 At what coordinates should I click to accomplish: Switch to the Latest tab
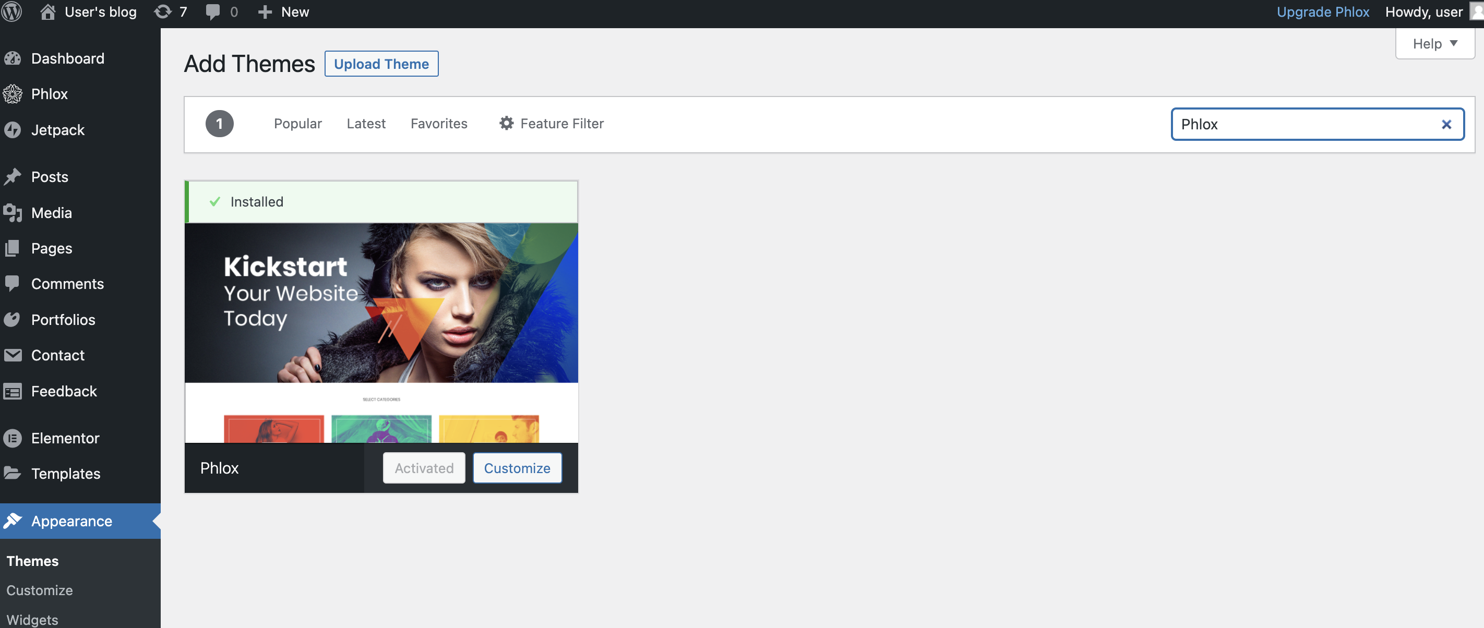[x=366, y=124]
